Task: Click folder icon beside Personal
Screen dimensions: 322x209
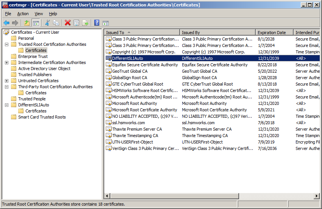Action: pyautogui.click(x=14, y=38)
